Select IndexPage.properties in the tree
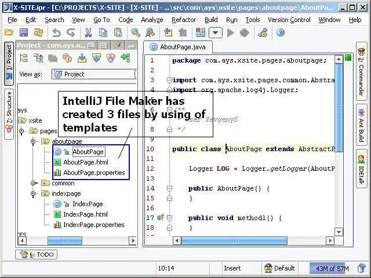 click(94, 225)
